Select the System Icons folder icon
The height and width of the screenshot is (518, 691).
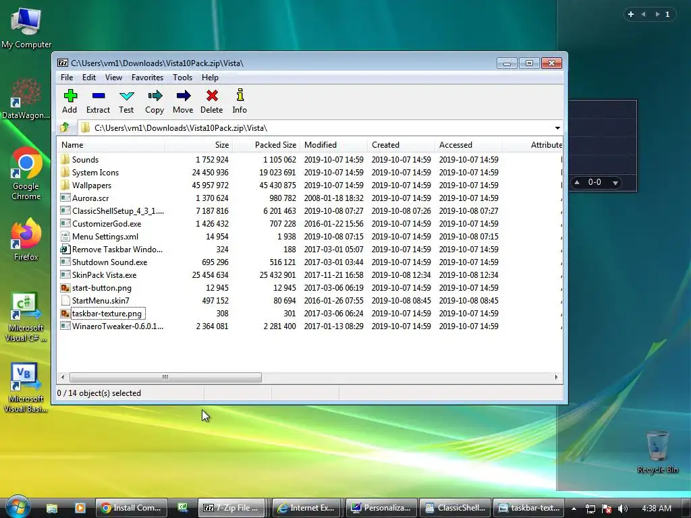pos(65,172)
